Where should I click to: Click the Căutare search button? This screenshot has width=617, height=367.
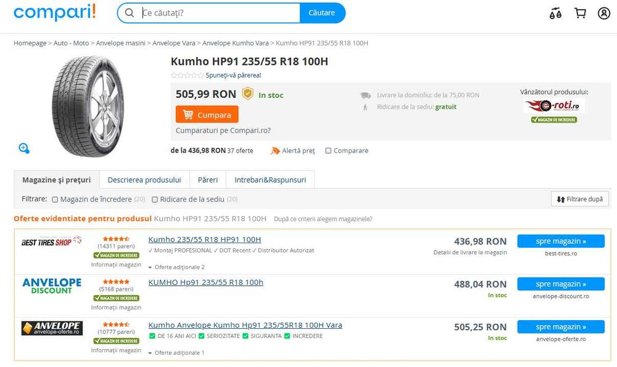[x=322, y=13]
